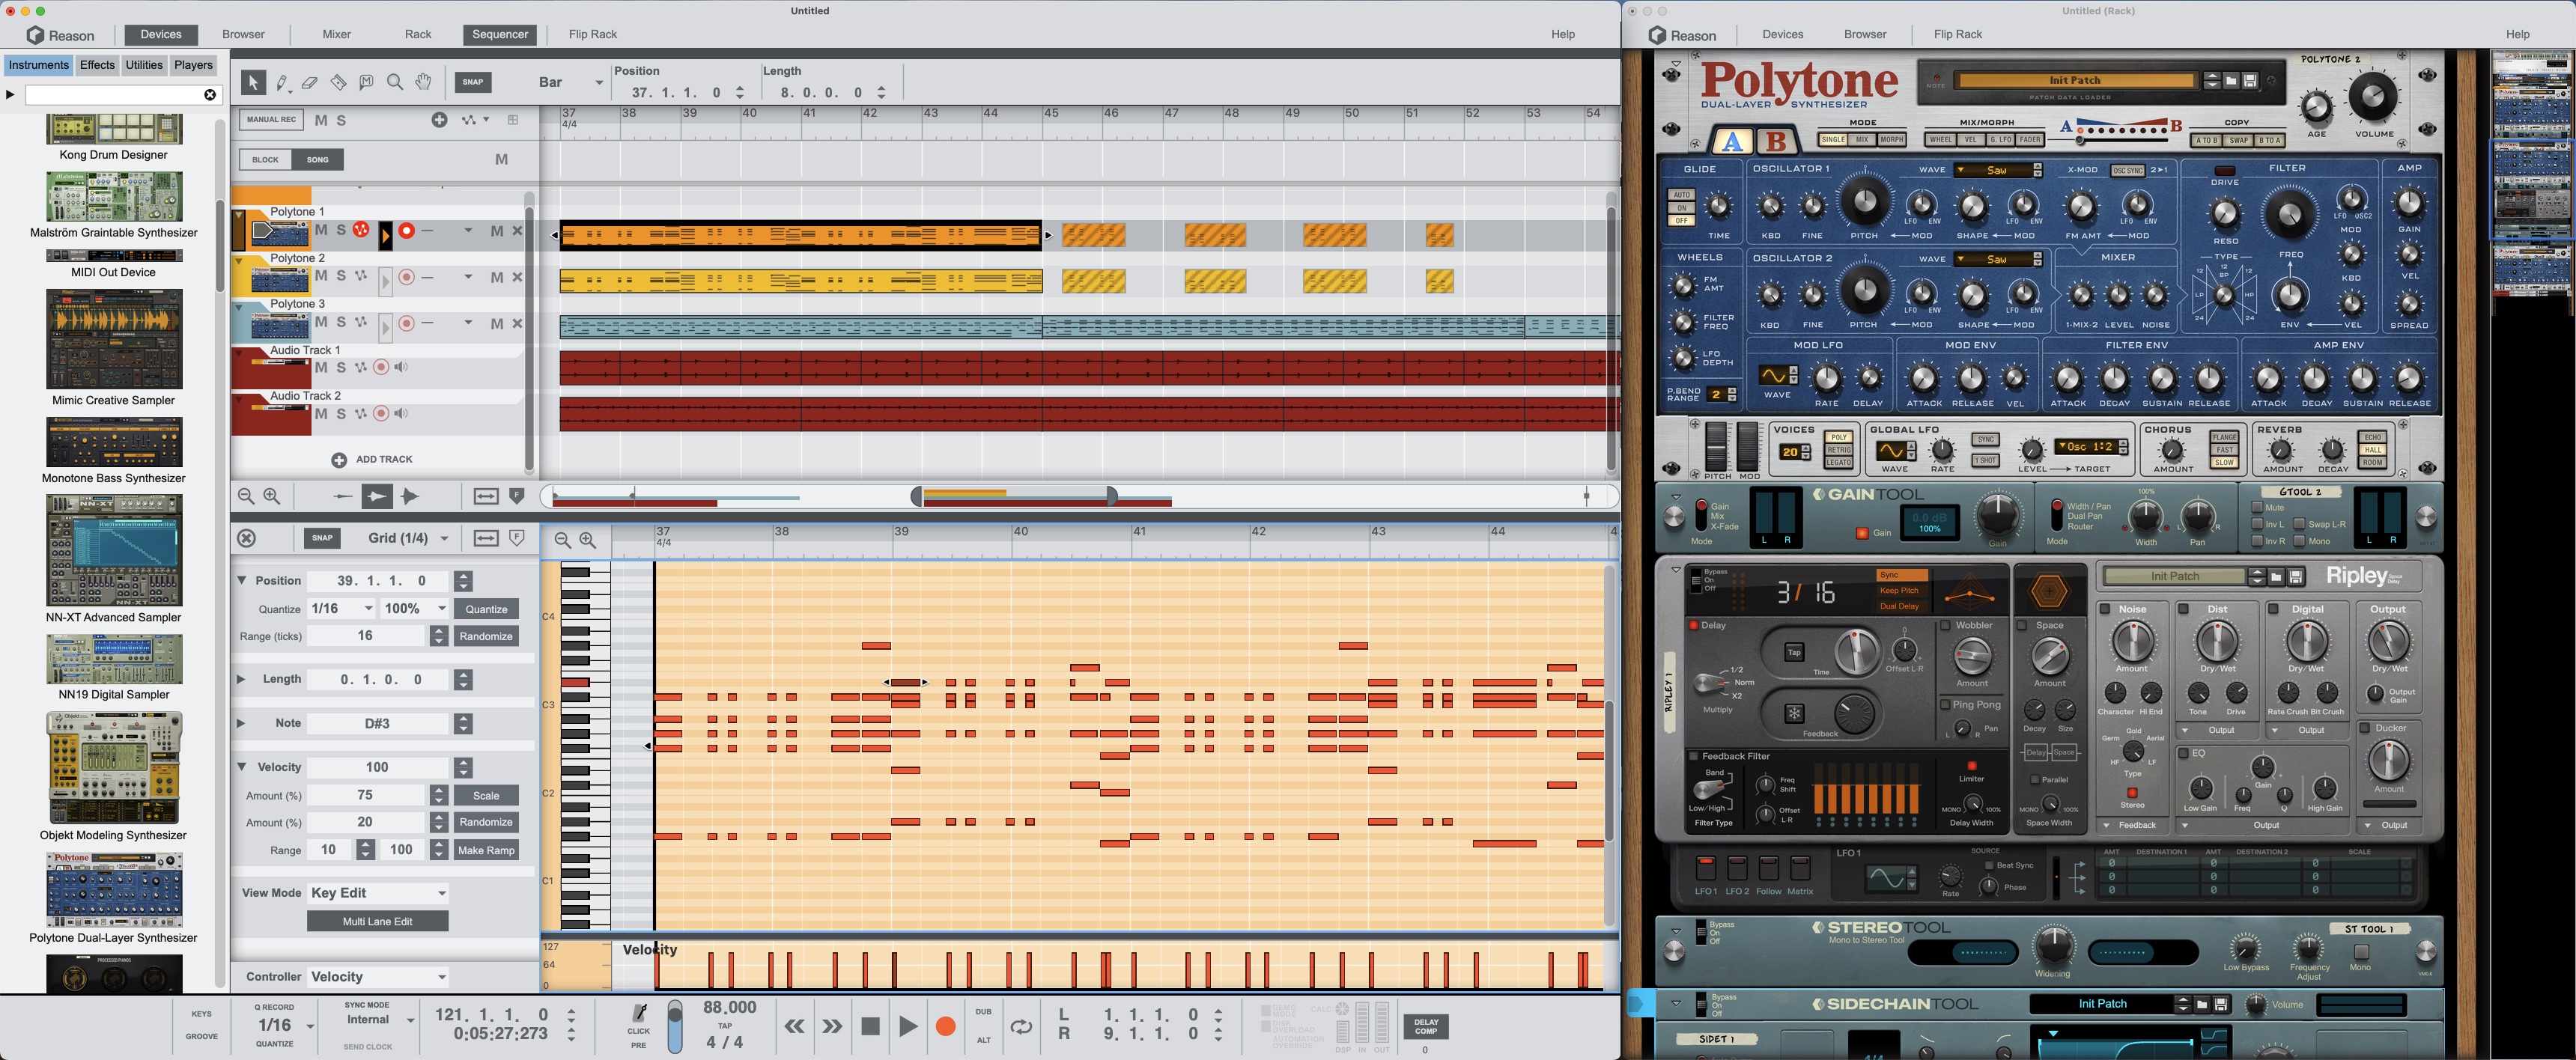Select the Pencil tool in sequencer toolbar
Screen dimensions: 2576x1060
pos(282,83)
